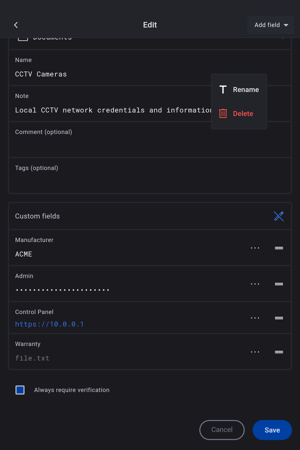Open more options for Warranty field

tap(255, 352)
